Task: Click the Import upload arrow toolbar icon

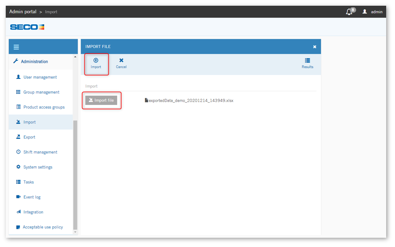Action: [96, 60]
